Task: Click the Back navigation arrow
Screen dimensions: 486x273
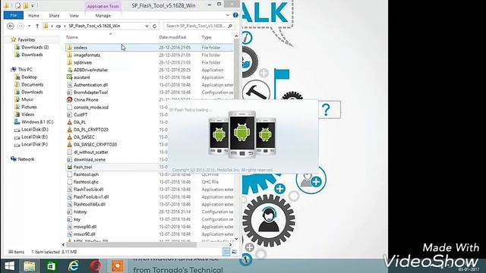Action: (x=11, y=26)
